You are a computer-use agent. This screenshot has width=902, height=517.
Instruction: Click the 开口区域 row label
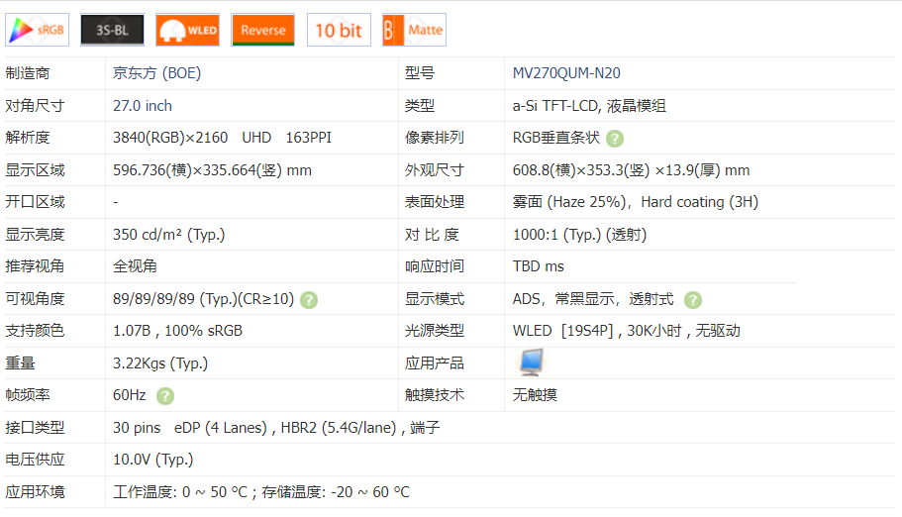pos(35,202)
